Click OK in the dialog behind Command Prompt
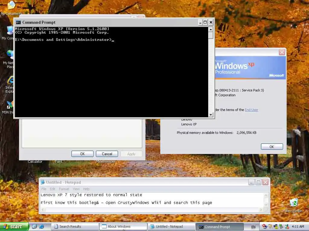This screenshot has height=231, width=309. pos(82,154)
